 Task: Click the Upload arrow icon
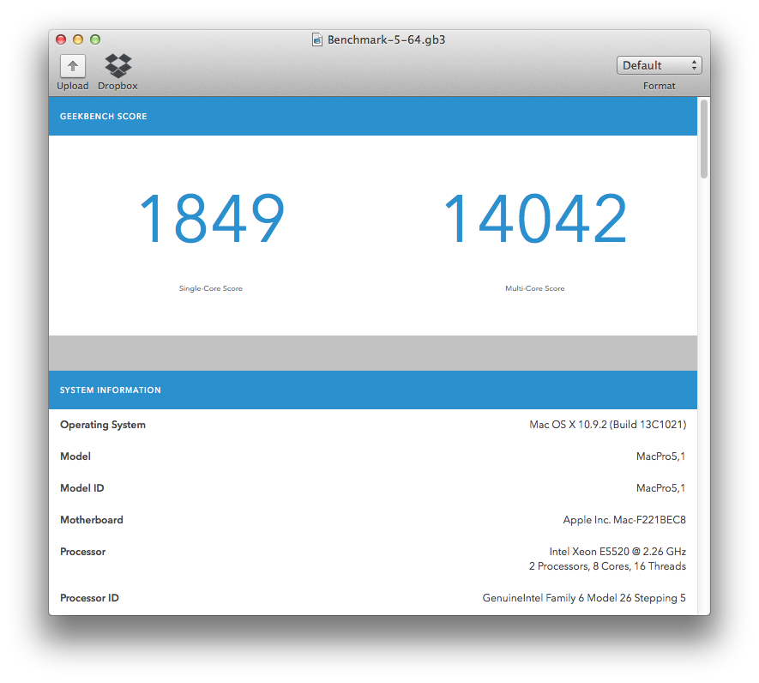[x=73, y=66]
